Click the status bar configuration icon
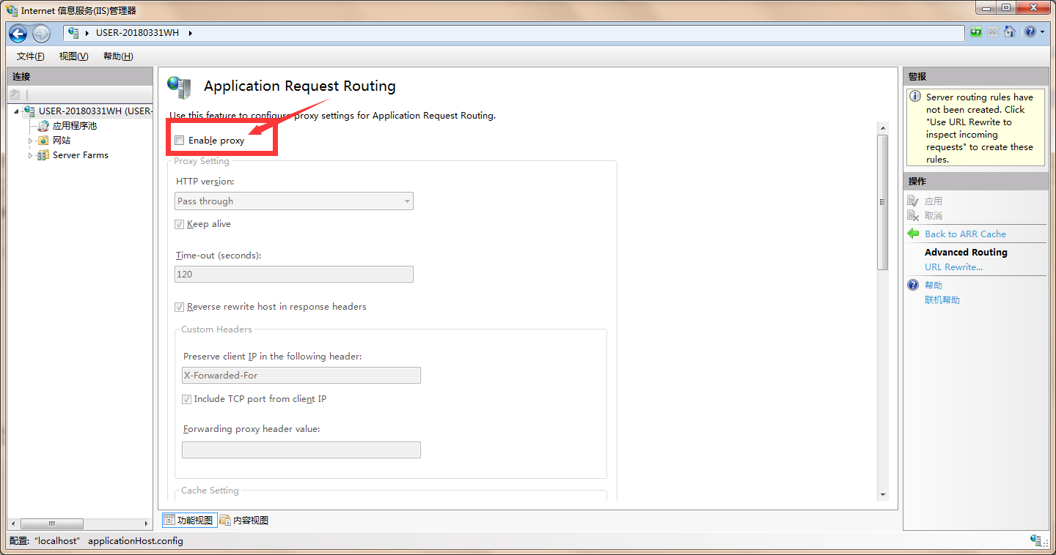Screen dimensions: 1056x555 tap(1036, 540)
